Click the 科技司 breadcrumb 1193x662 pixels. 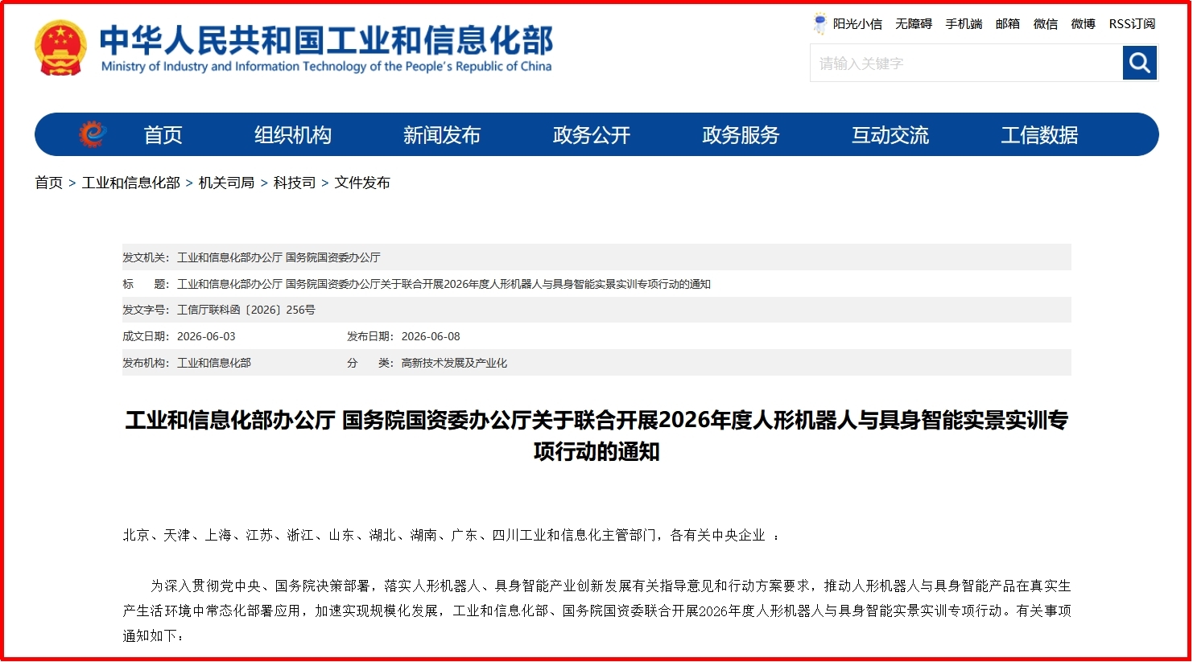pos(295,183)
